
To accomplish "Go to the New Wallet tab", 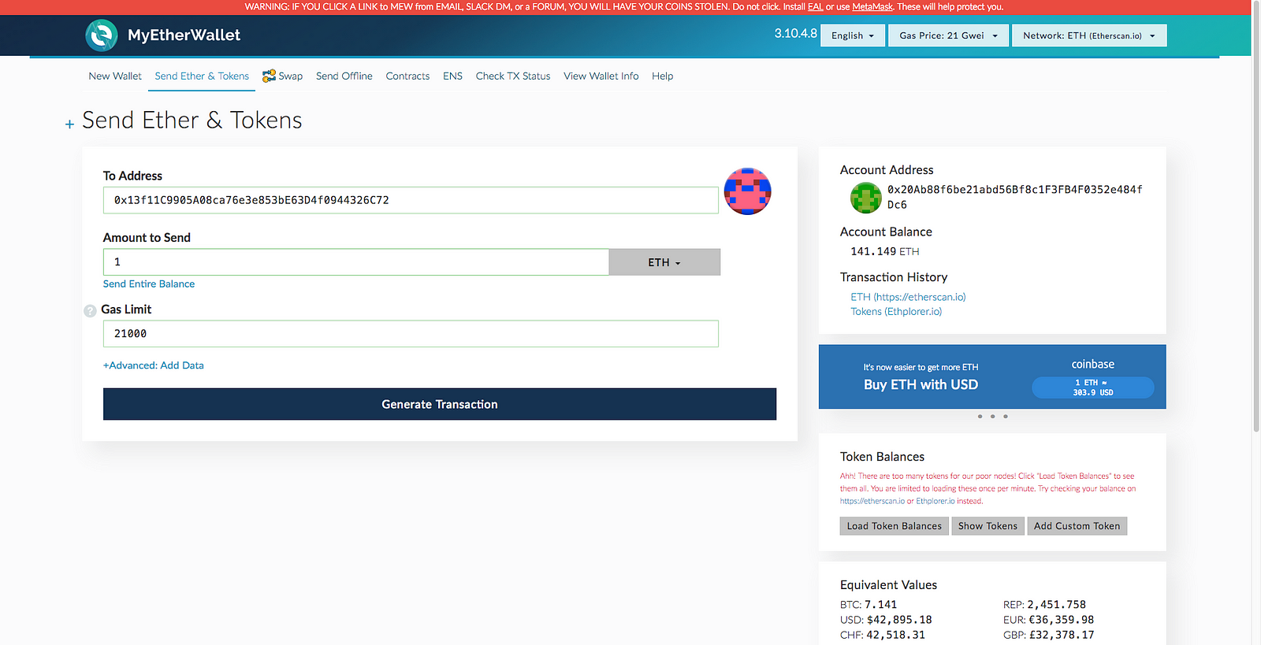I will pos(115,76).
